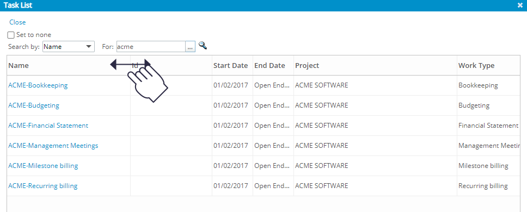Select the ACME-Milestone billing link

(x=43, y=166)
